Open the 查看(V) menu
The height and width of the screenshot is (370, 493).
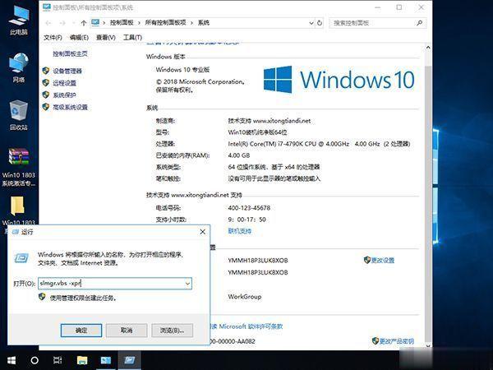[105, 37]
